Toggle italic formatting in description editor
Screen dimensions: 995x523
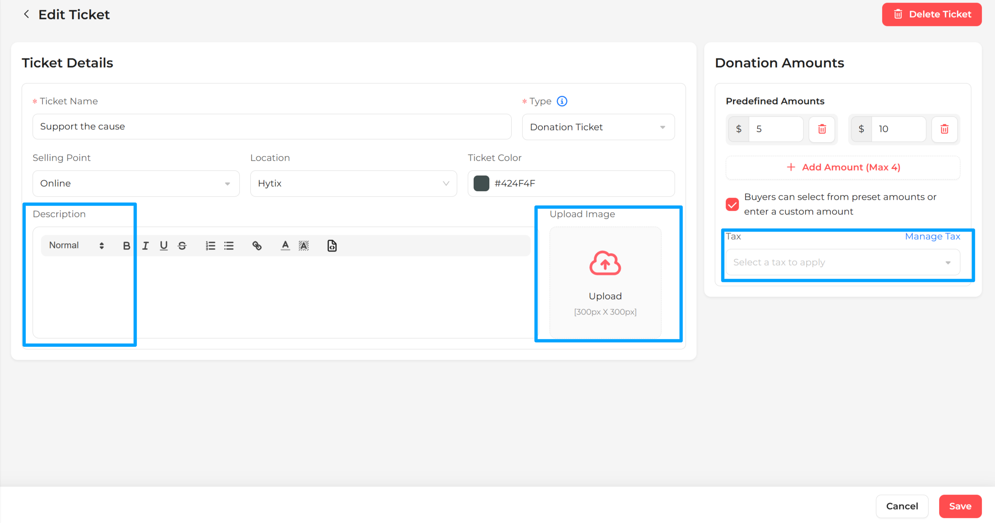click(145, 246)
